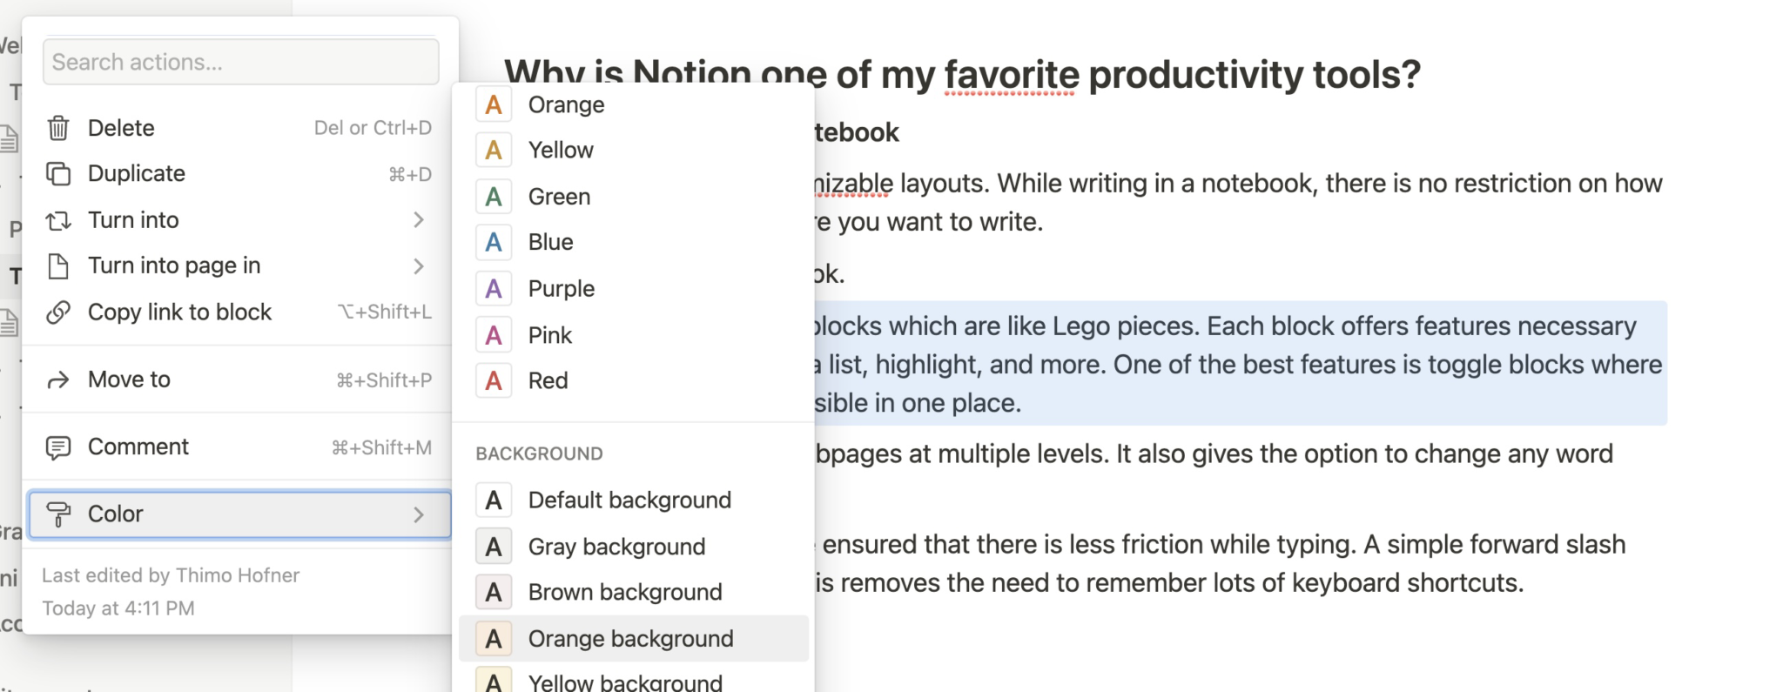
Task: Expand the Turn into submenu
Action: tap(420, 220)
